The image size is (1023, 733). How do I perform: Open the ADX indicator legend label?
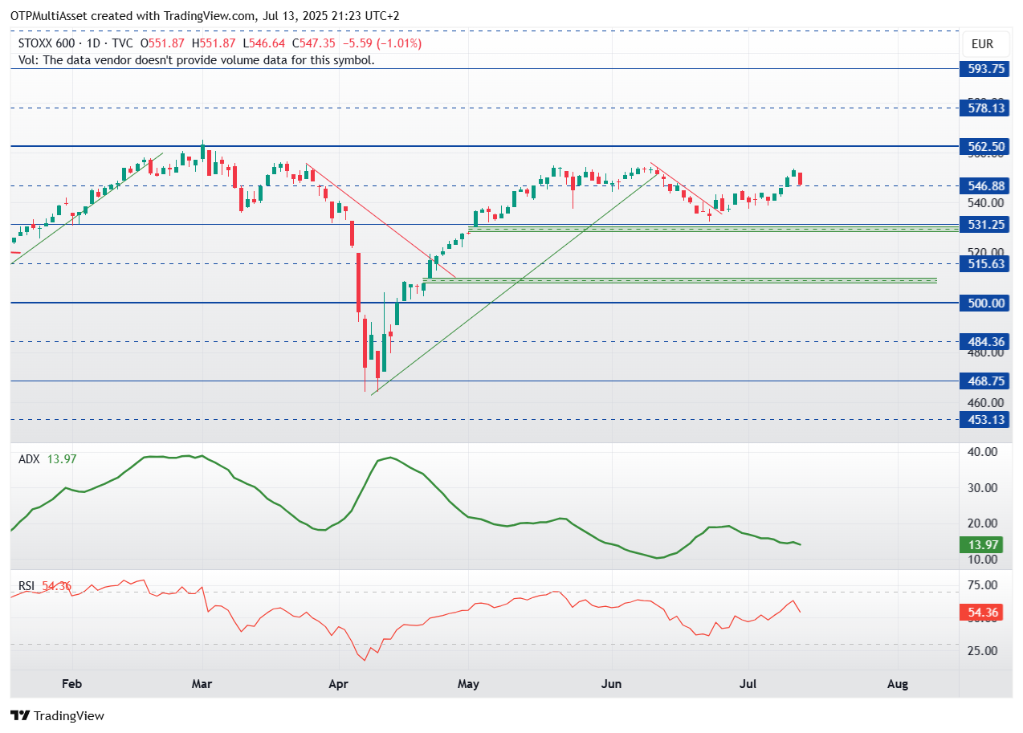(29, 459)
